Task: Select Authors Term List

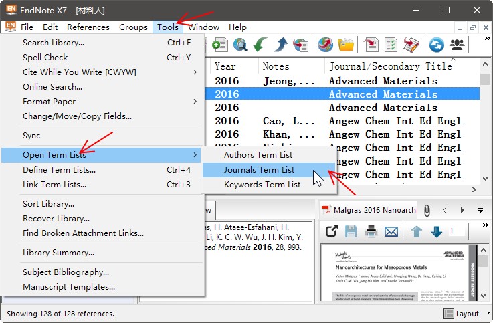Action: coord(269,155)
